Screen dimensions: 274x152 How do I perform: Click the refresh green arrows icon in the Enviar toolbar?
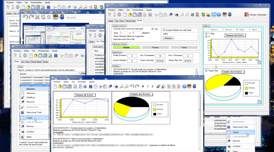click(x=203, y=15)
